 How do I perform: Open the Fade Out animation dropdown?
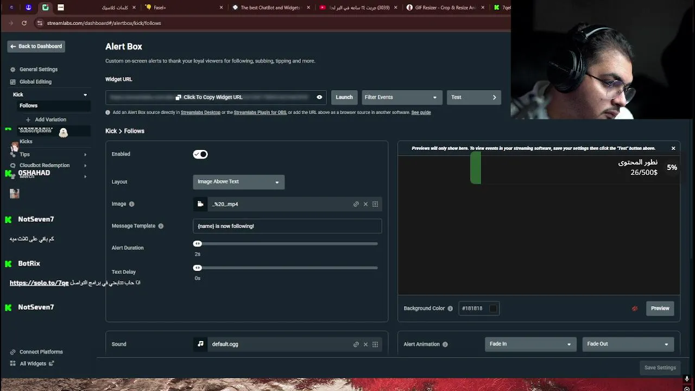pos(628,344)
